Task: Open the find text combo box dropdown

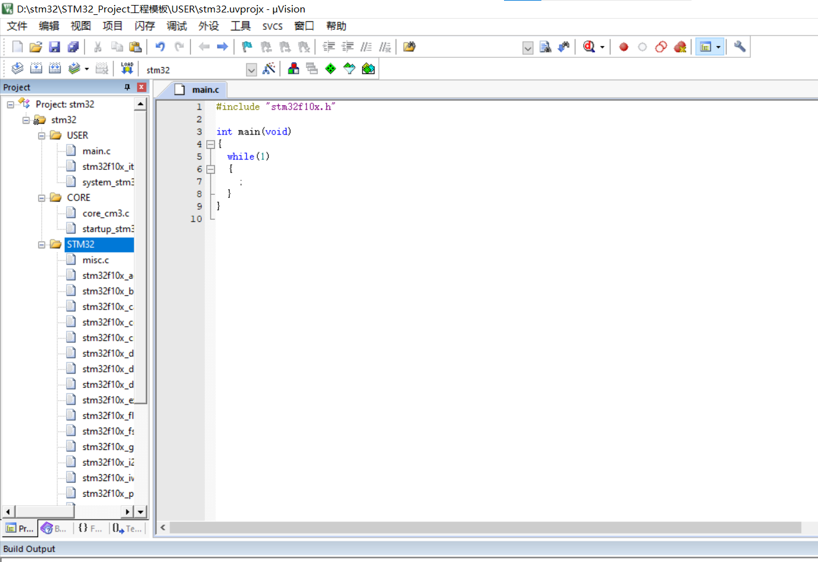Action: [x=528, y=48]
